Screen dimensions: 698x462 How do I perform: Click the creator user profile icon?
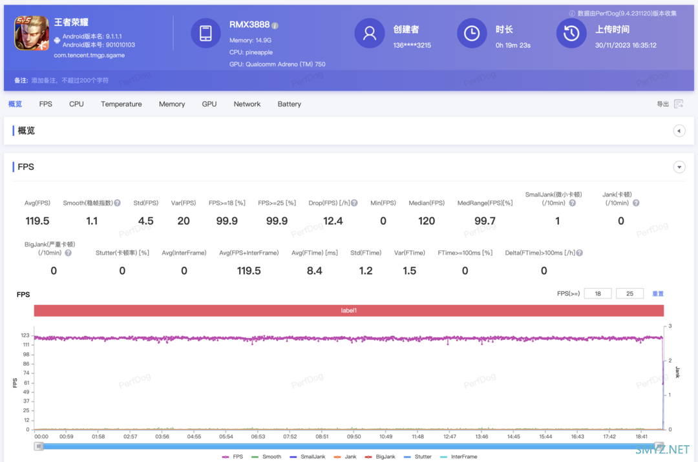point(370,33)
